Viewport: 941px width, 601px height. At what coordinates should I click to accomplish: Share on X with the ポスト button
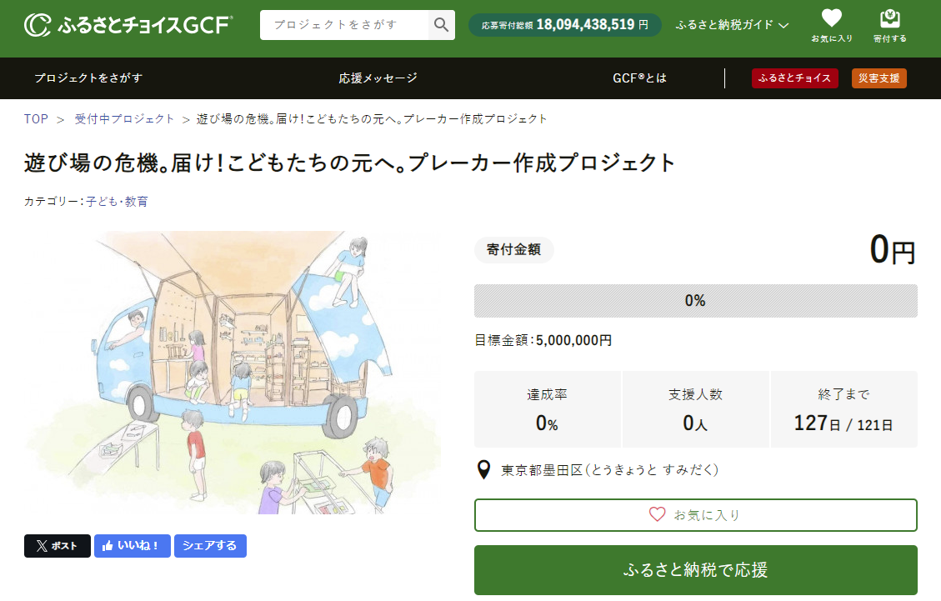[x=58, y=546]
